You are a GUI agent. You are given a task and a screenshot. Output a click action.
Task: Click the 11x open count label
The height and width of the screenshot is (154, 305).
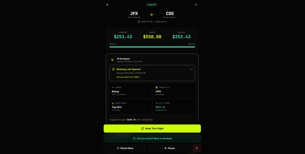(191, 69)
